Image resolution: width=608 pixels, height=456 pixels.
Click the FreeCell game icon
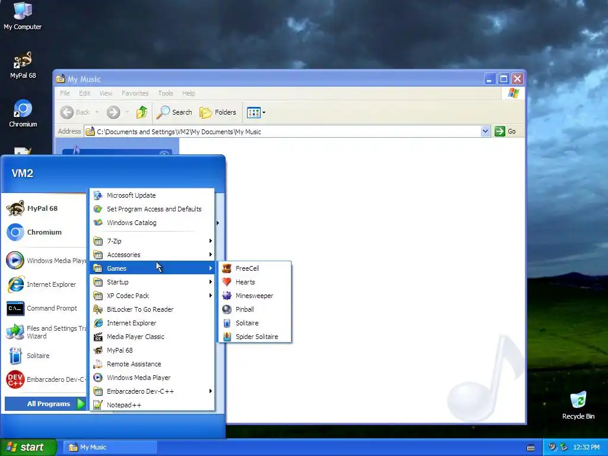pyautogui.click(x=227, y=268)
